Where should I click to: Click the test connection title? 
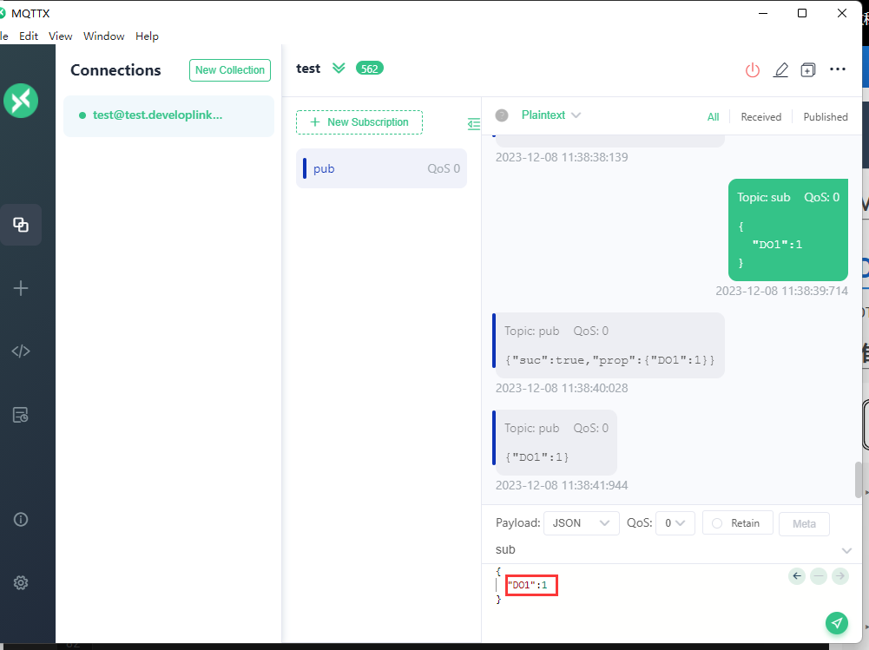pyautogui.click(x=308, y=69)
